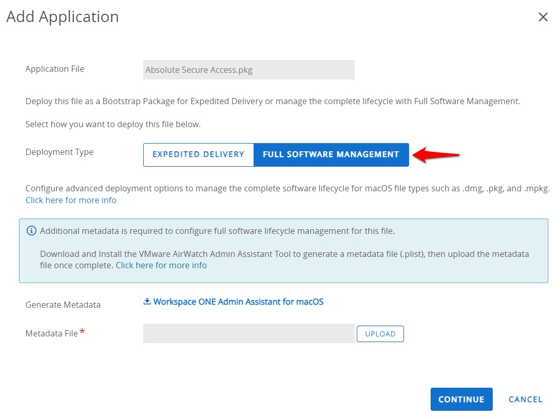This screenshot has width=560, height=419.
Task: Open the more info link inside the blue notice
Action: [161, 265]
